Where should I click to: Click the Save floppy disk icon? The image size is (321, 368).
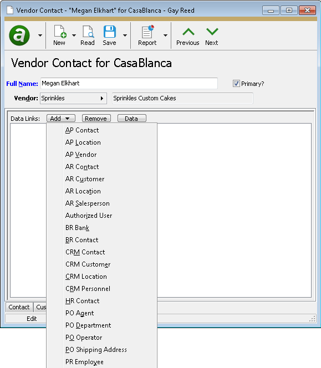click(x=110, y=32)
